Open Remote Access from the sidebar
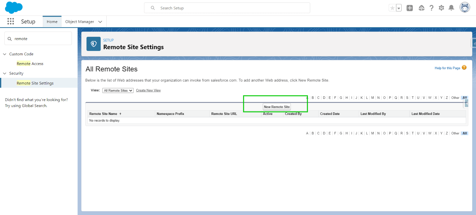476x215 pixels. [30, 64]
